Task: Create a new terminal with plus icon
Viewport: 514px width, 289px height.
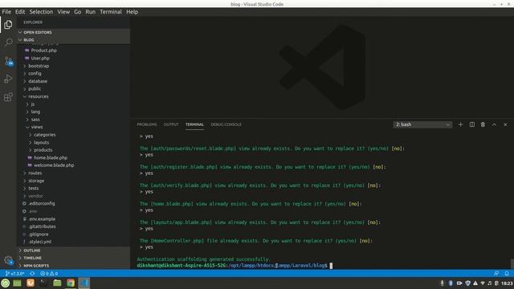Action: pos(460,124)
